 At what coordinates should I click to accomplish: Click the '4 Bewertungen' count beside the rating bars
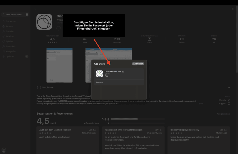[91, 123]
